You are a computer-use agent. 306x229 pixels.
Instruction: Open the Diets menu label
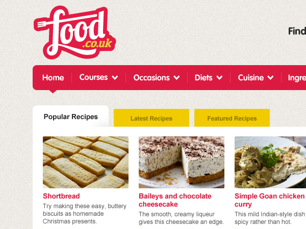(203, 77)
